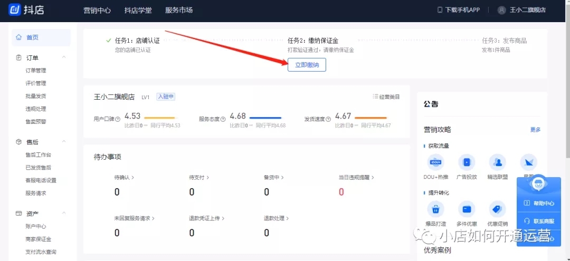The image size is (570, 261).
Task: Click the 资产 wallet icon
Action: pyautogui.click(x=19, y=214)
